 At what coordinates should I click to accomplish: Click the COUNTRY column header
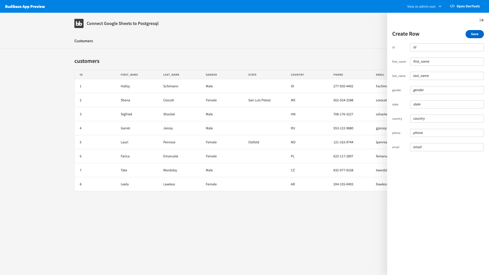click(297, 75)
